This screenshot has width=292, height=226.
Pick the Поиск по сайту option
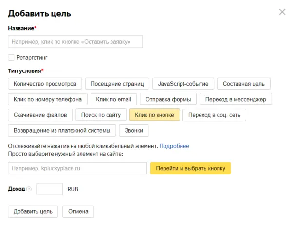101,115
